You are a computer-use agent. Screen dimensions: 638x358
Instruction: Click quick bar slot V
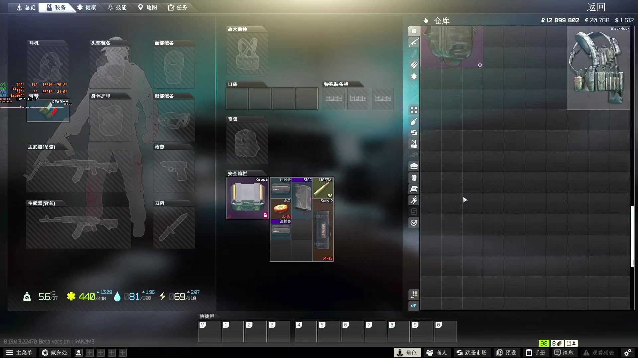pos(209,331)
